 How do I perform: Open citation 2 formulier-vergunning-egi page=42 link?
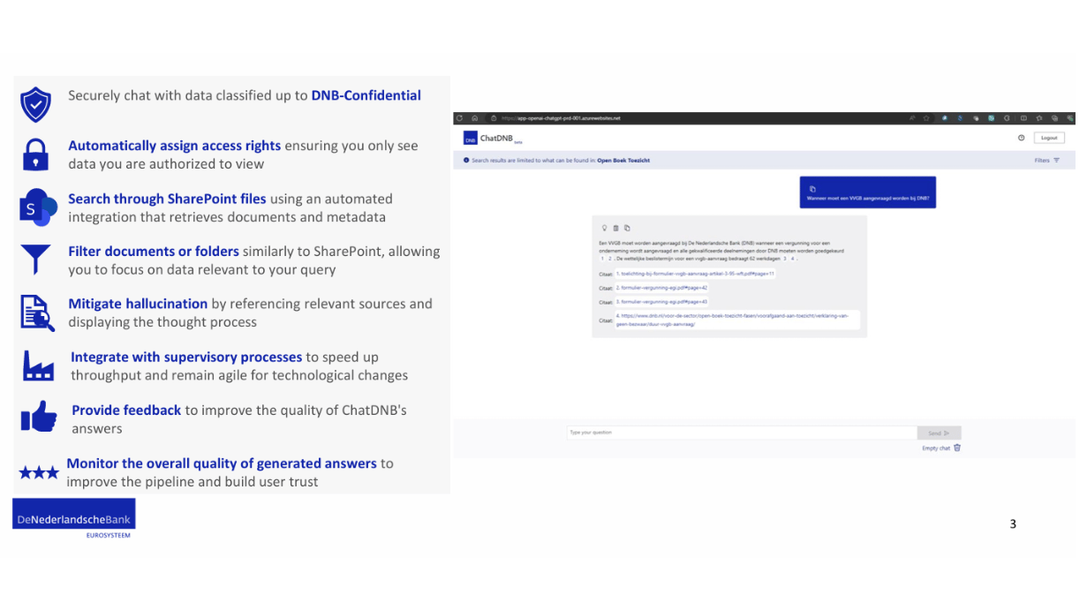pos(661,288)
